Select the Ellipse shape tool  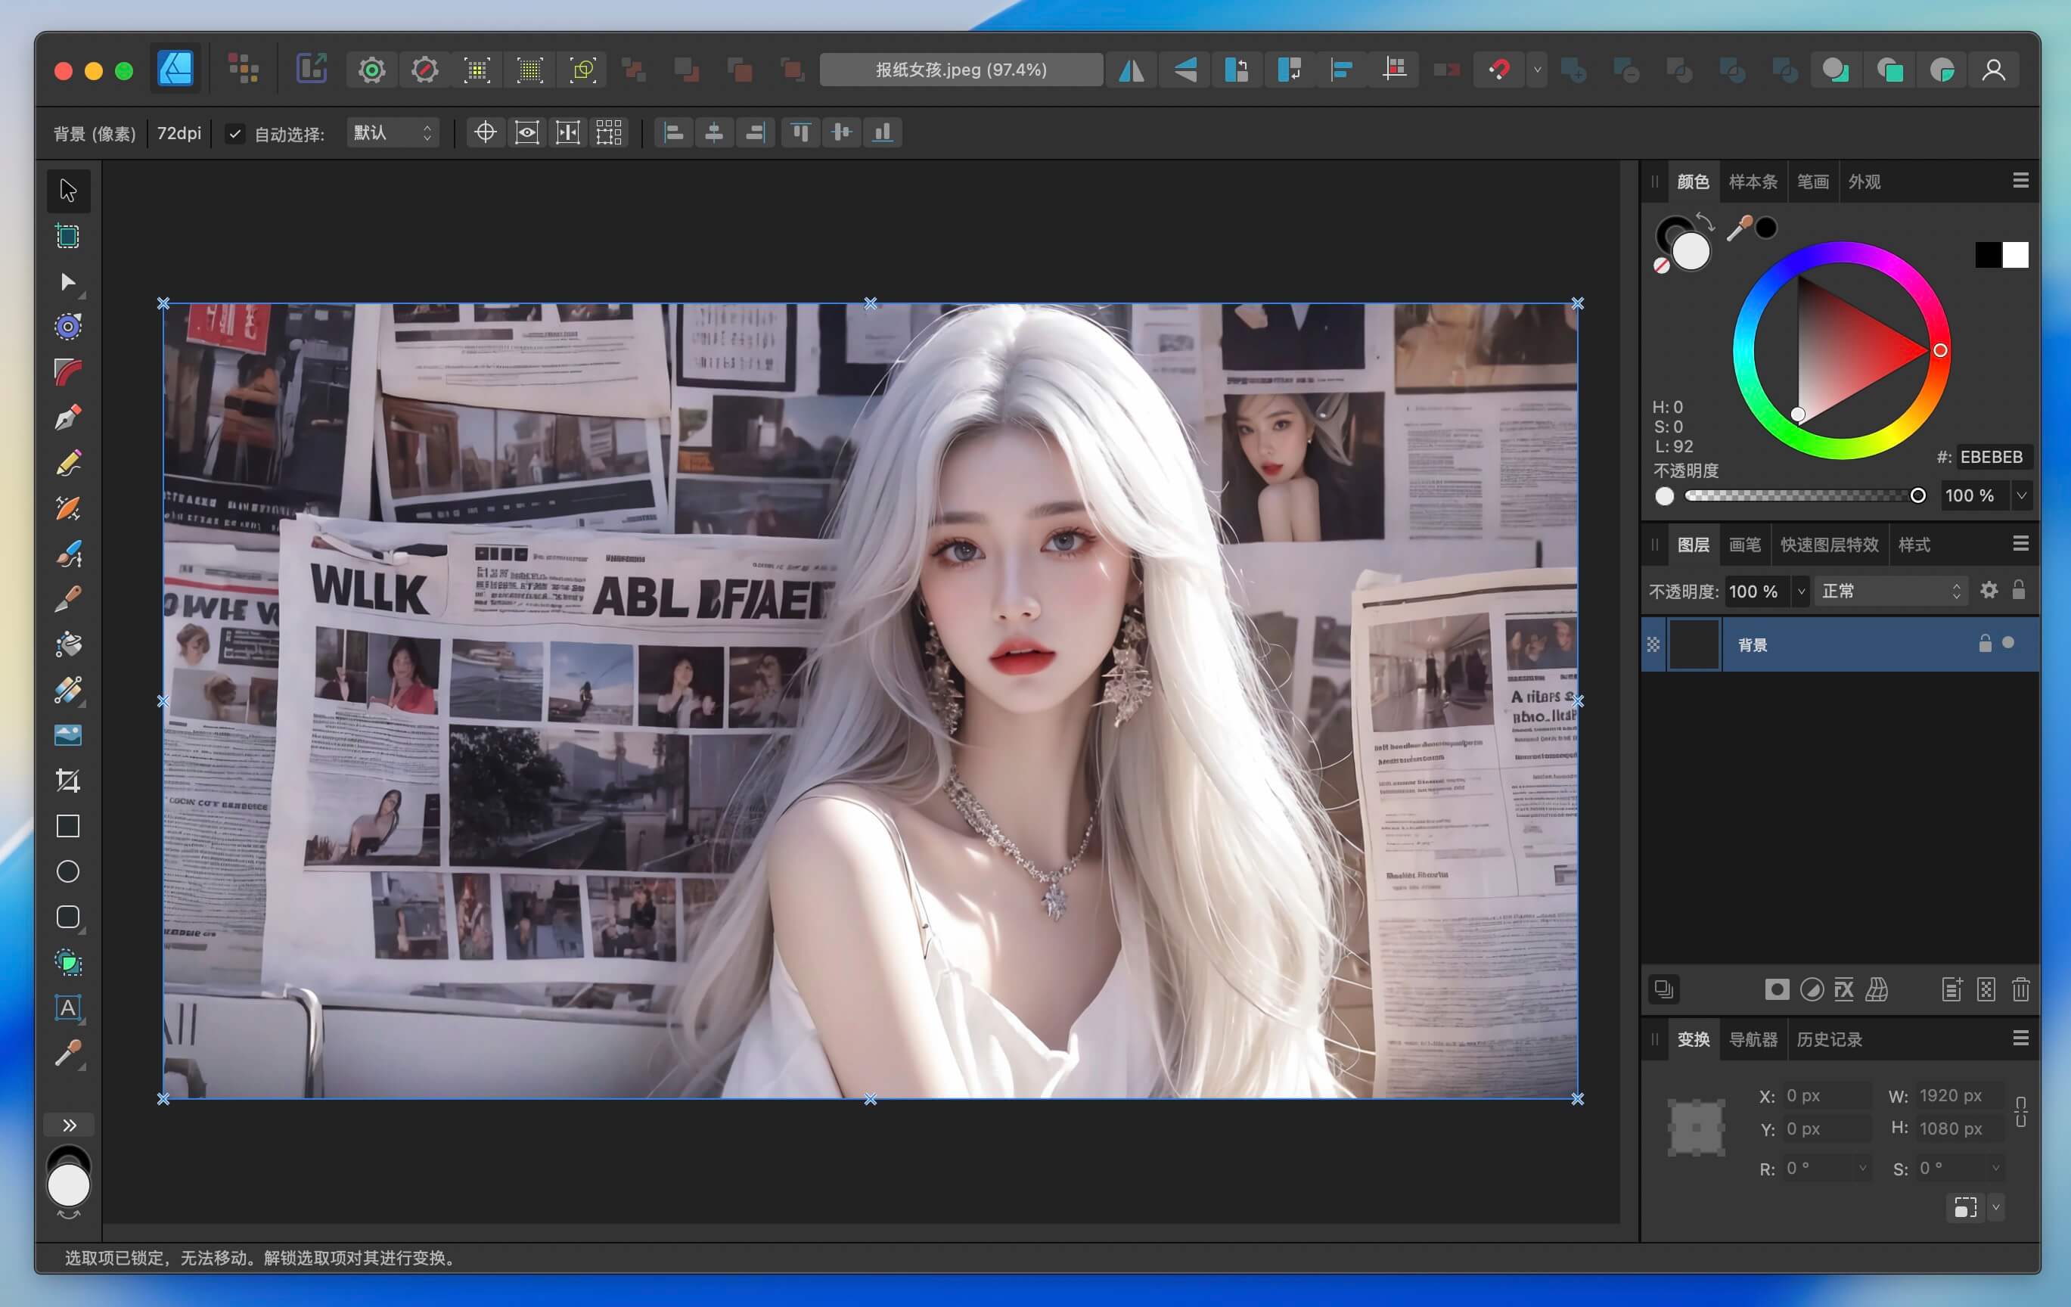(x=68, y=872)
